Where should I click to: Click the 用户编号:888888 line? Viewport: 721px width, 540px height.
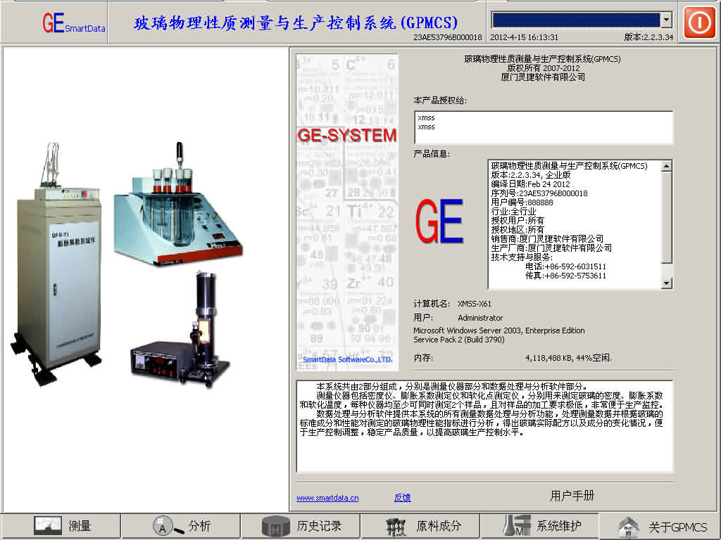click(522, 202)
